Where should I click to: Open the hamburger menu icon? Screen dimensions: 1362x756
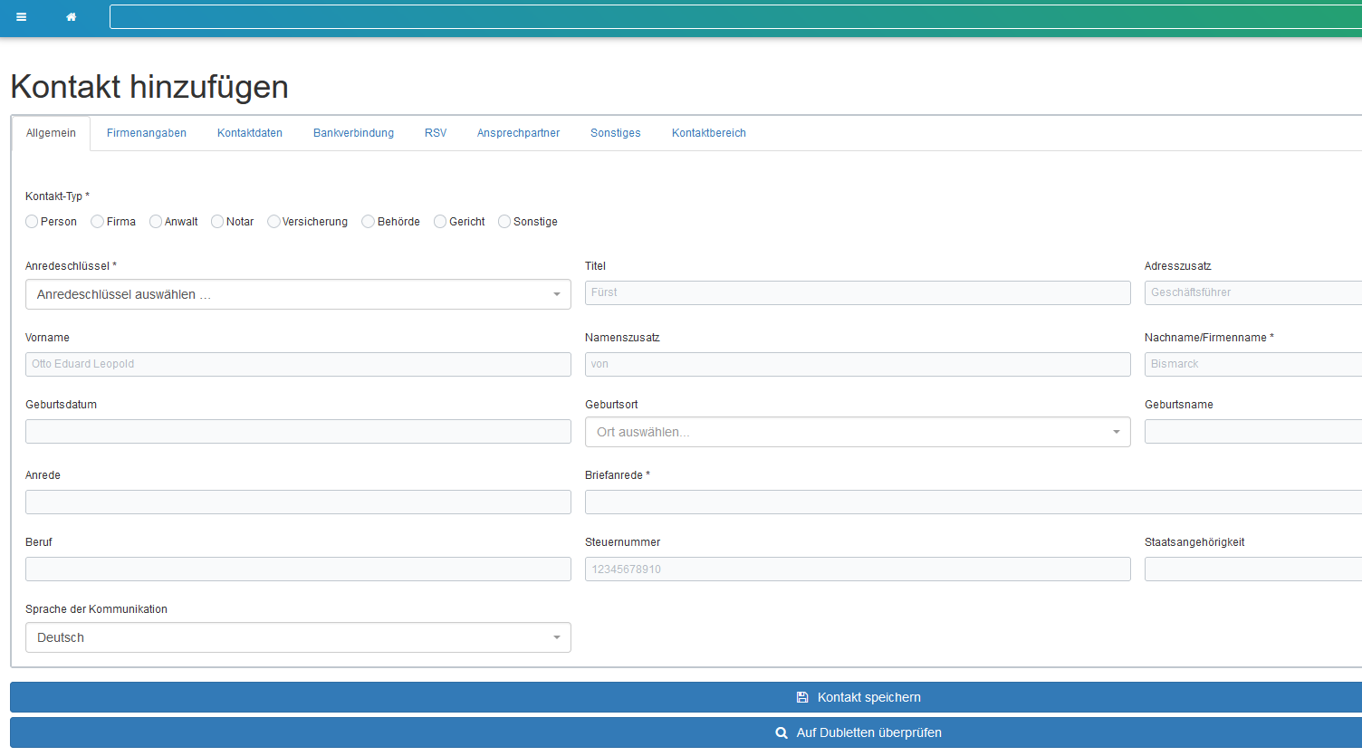tap(21, 17)
